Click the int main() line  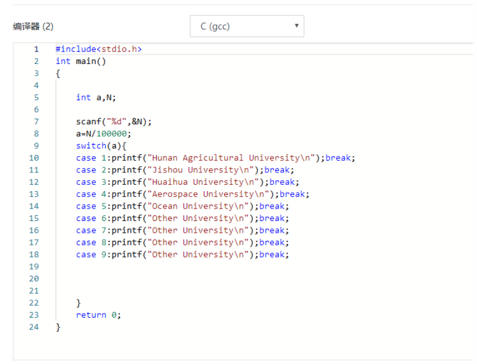pos(81,61)
